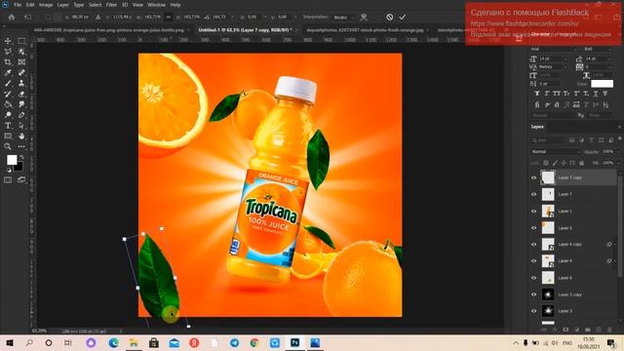Open the Layer menu
The width and height of the screenshot is (624, 351).
[62, 5]
